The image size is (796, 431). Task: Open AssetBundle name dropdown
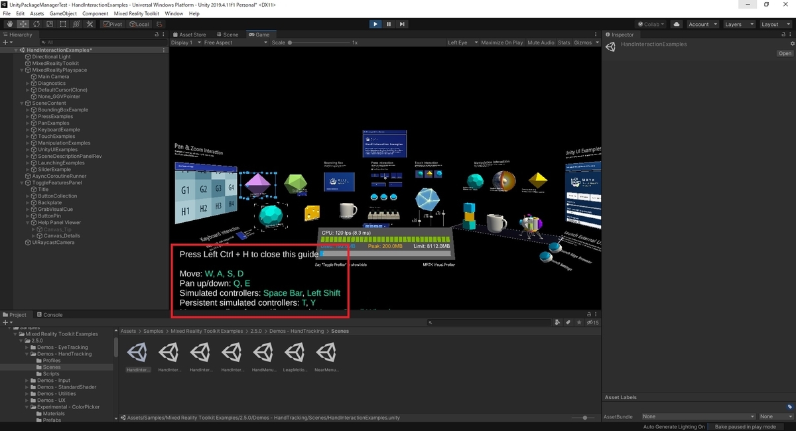[697, 416]
